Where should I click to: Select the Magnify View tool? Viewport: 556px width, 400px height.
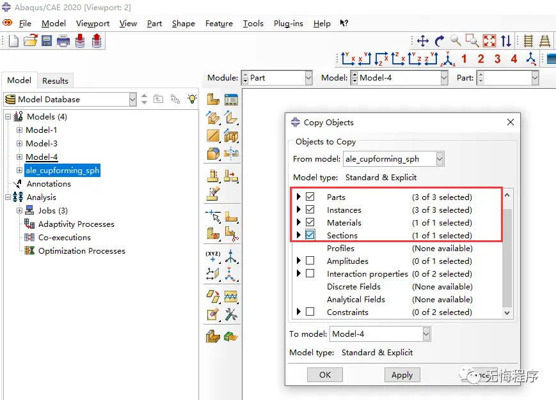coord(456,41)
